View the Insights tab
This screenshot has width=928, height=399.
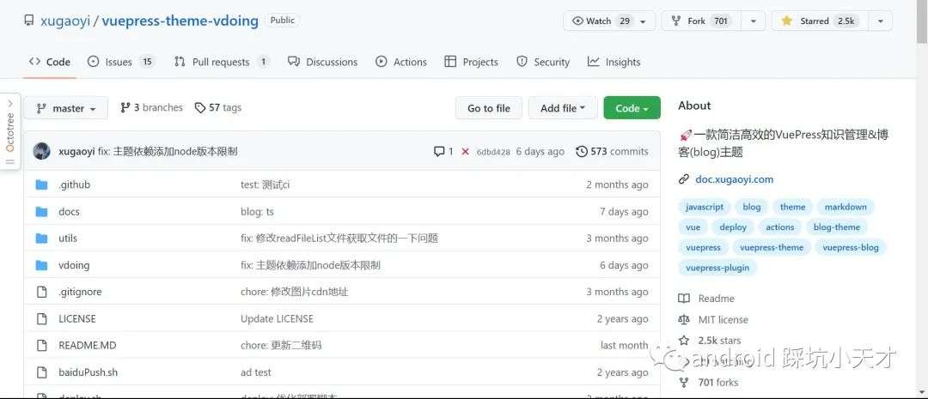614,62
